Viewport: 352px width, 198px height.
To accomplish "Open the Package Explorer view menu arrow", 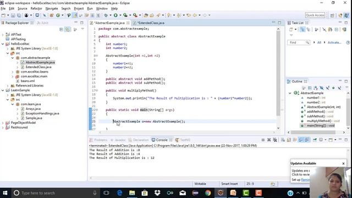I will (x=82, y=29).
